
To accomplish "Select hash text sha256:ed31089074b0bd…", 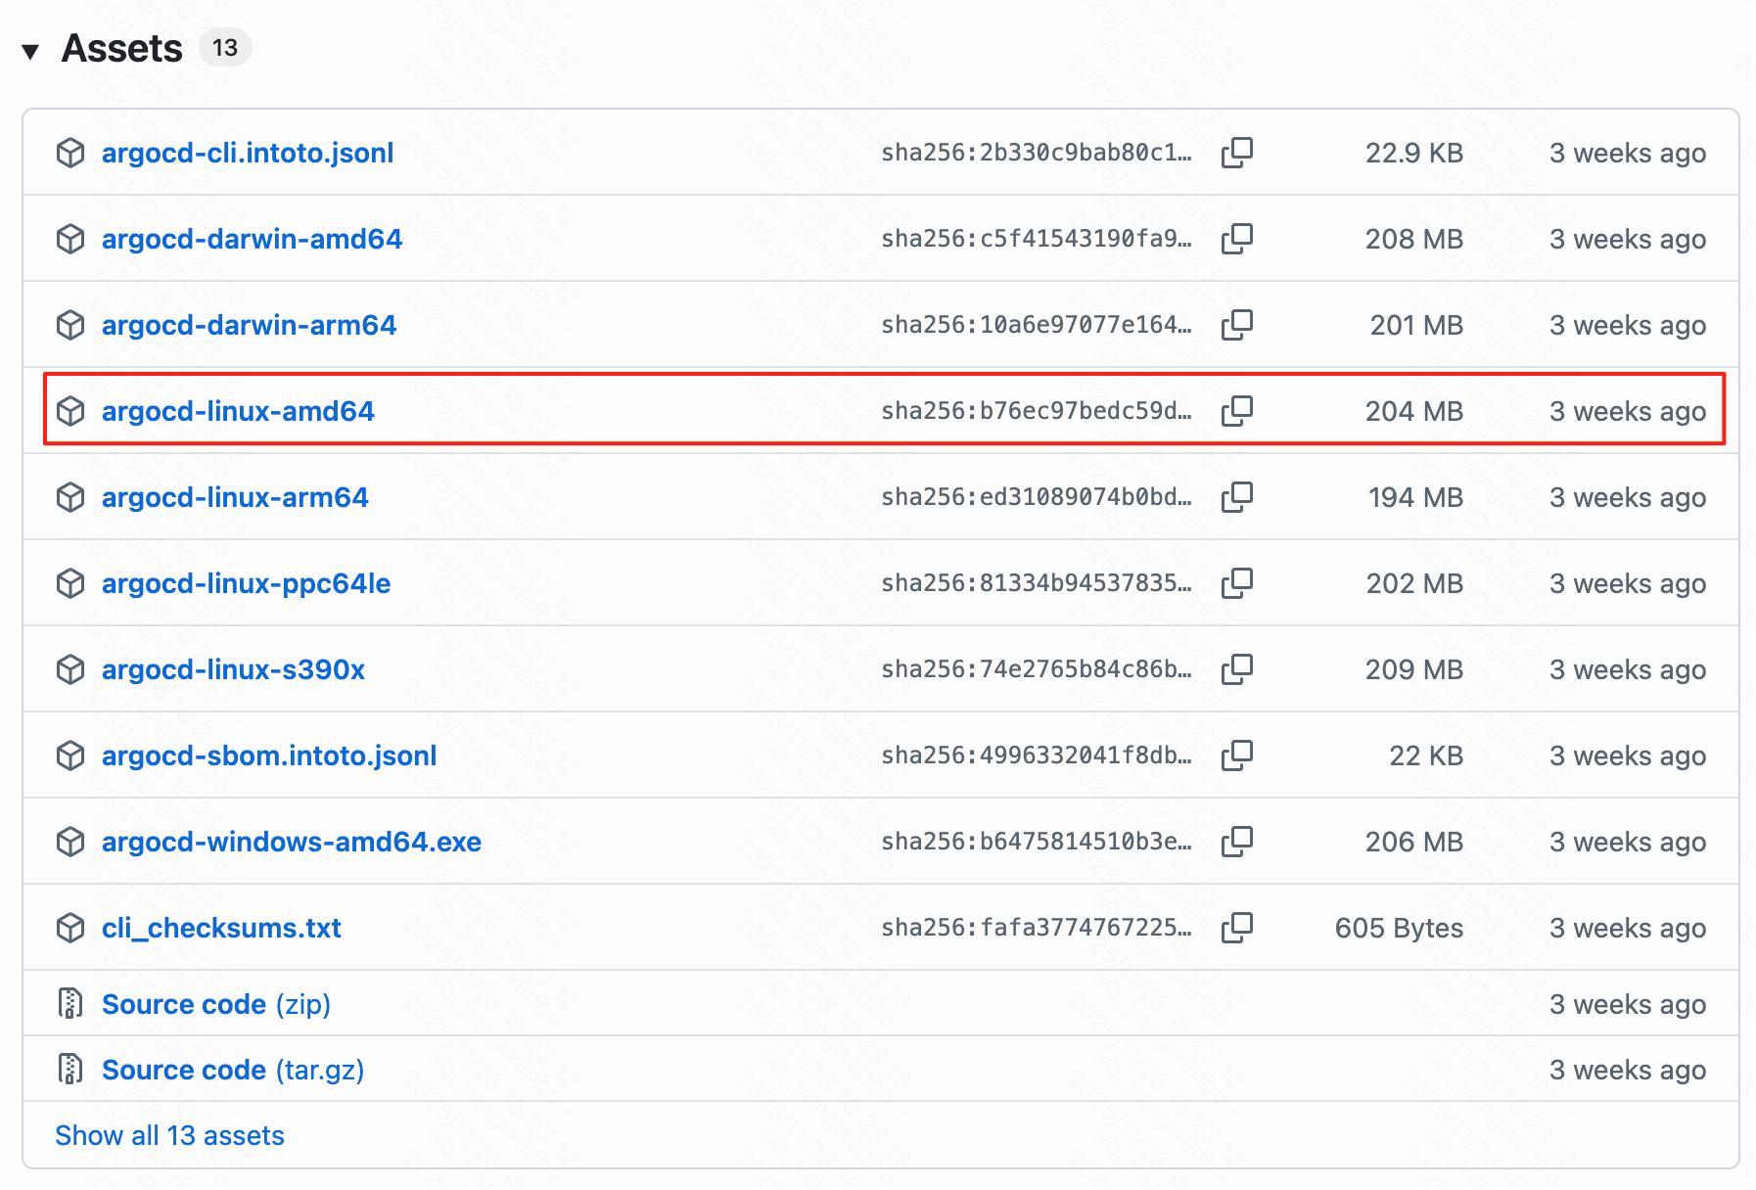I will tap(1037, 497).
